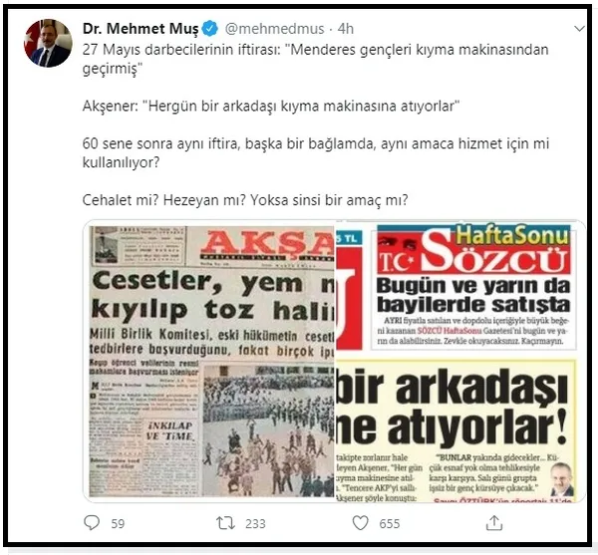This screenshot has height=555, width=598.
Task: Click the 59 replies count
Action: [x=118, y=523]
